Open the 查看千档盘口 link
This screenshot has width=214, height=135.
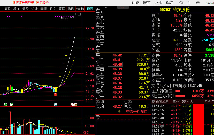pos(137,112)
